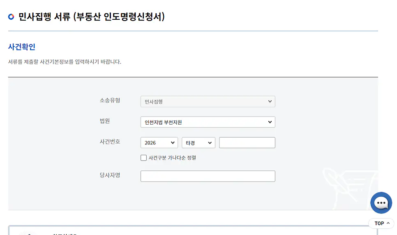
Task: Click the 사건번호 field label
Action: point(110,142)
